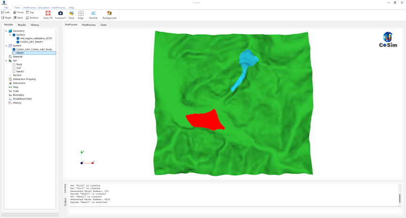Viewport: 406px width, 218px height.
Task: Click the System grid icon
Action: [x=10, y=46]
